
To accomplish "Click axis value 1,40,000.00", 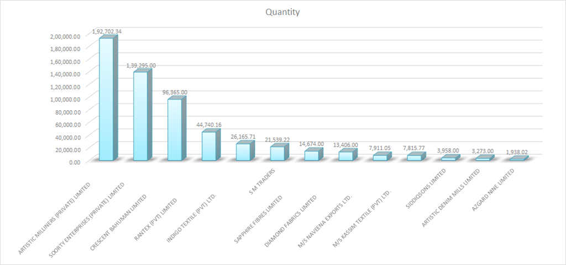I will tap(65, 74).
